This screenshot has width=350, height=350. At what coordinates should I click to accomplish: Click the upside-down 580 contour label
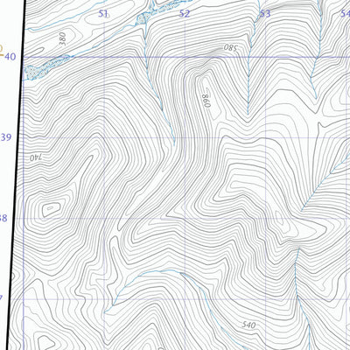coord(231,47)
